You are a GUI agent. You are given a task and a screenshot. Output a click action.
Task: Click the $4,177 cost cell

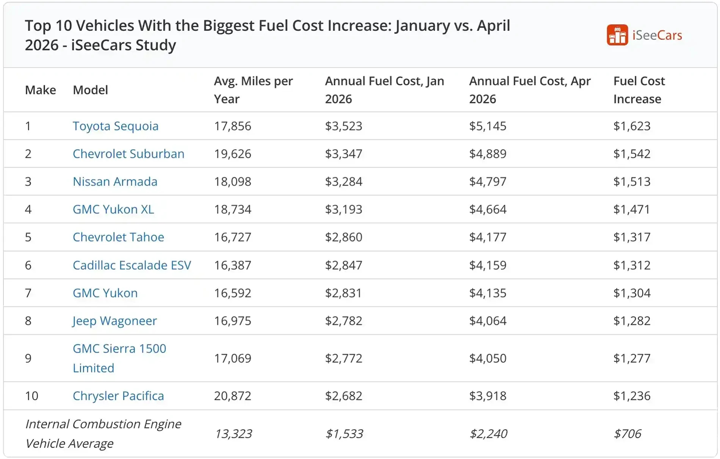(x=488, y=237)
